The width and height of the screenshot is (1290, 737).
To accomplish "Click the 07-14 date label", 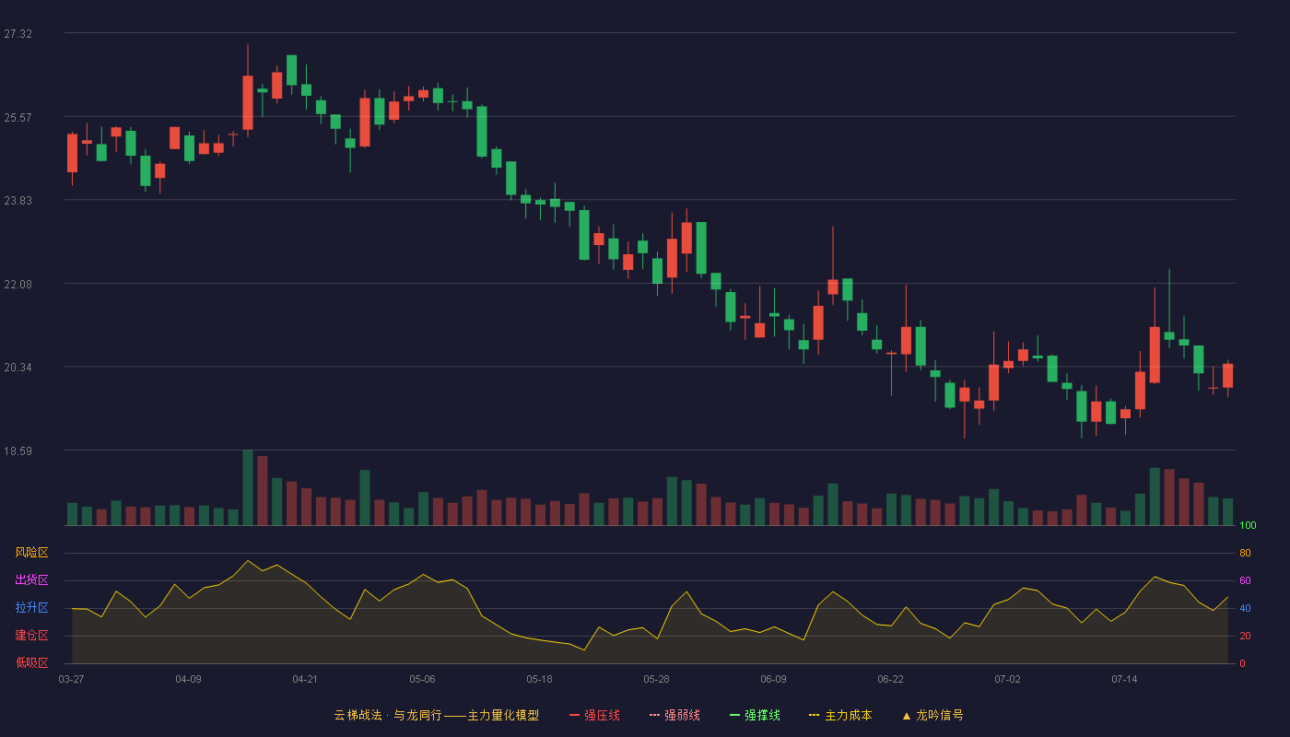I will 1124,679.
